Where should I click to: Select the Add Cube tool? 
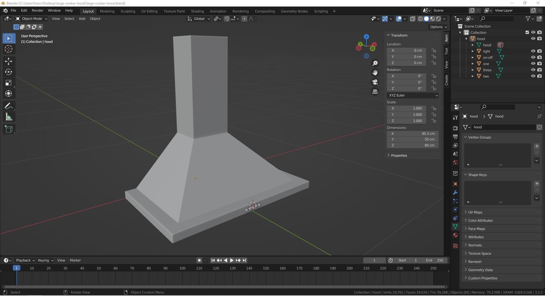9,129
